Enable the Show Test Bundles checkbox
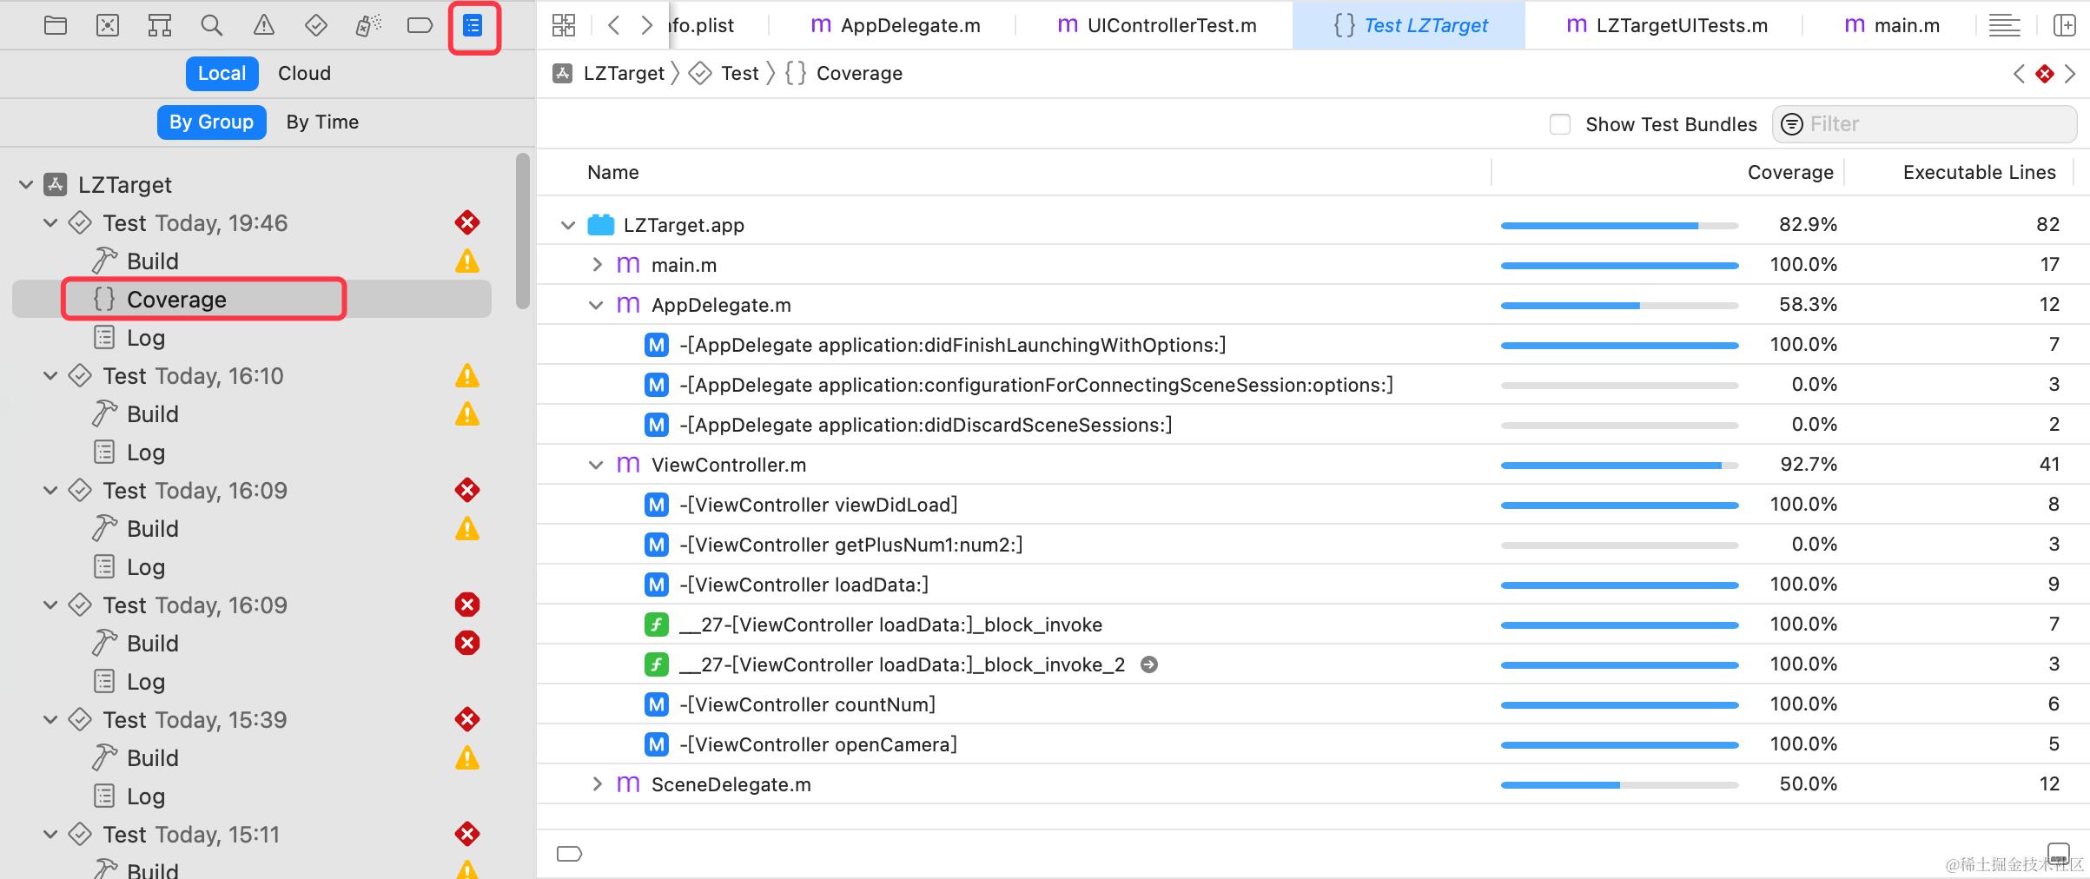 (1560, 124)
